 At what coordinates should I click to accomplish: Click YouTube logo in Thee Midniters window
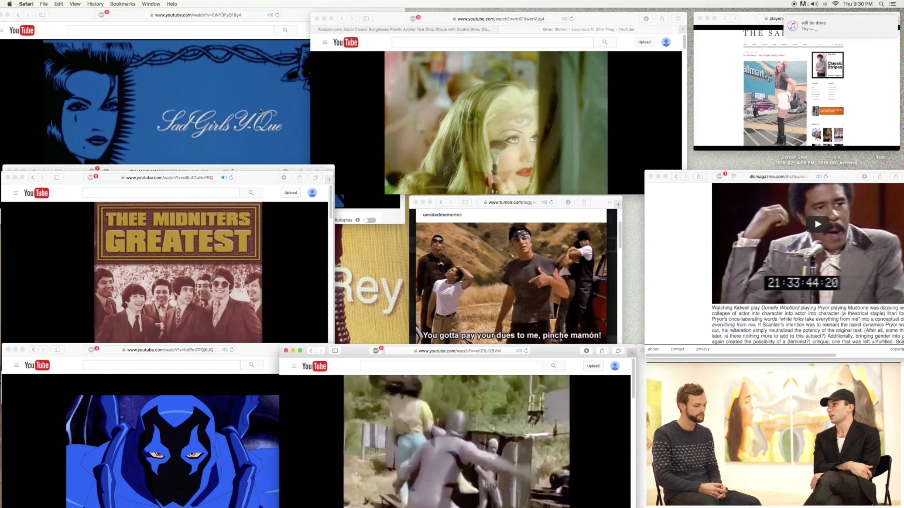click(x=36, y=193)
